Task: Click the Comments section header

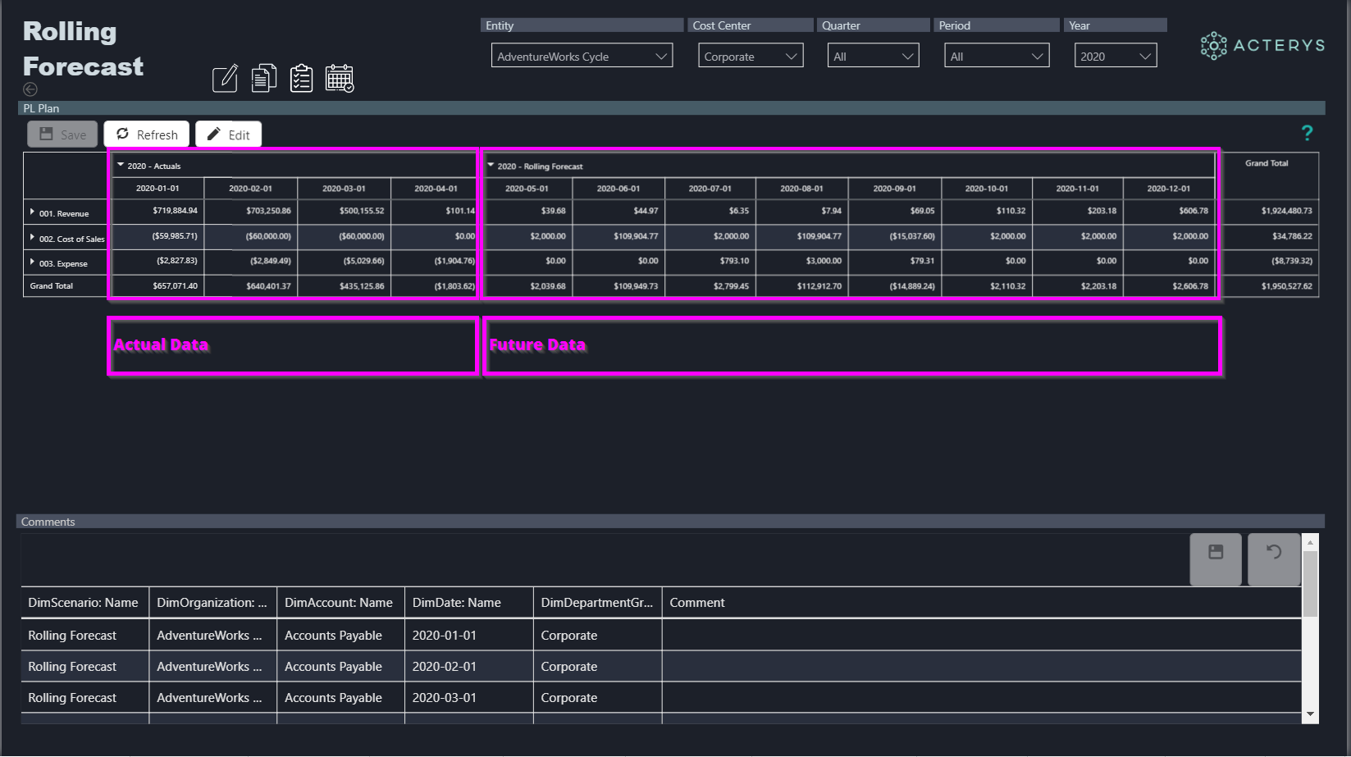Action: coord(670,522)
